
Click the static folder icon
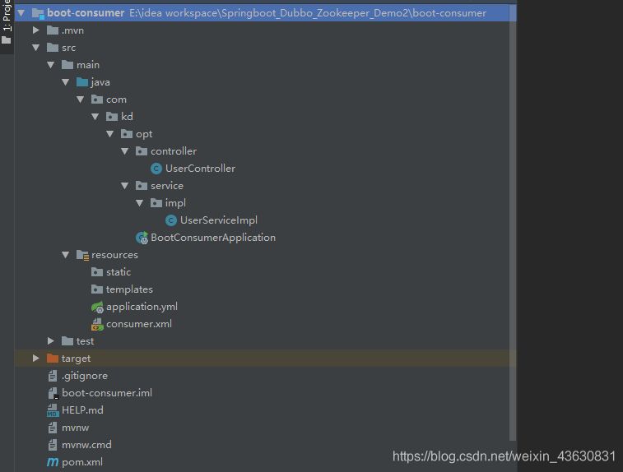97,272
